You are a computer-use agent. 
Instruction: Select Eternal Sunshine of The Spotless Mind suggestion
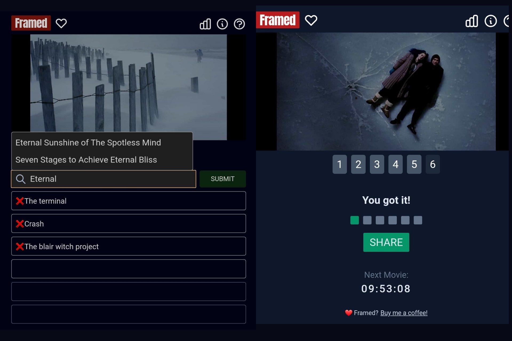[x=102, y=143]
